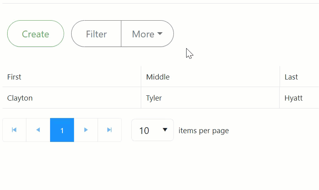This screenshot has width=319, height=190.
Task: Click divider between First and Middle headers
Action: [141, 77]
